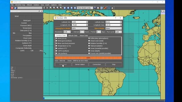Go to next forecast date arrow
Image resolution: width=182 pixels, height=102 pixels.
coord(47,8)
